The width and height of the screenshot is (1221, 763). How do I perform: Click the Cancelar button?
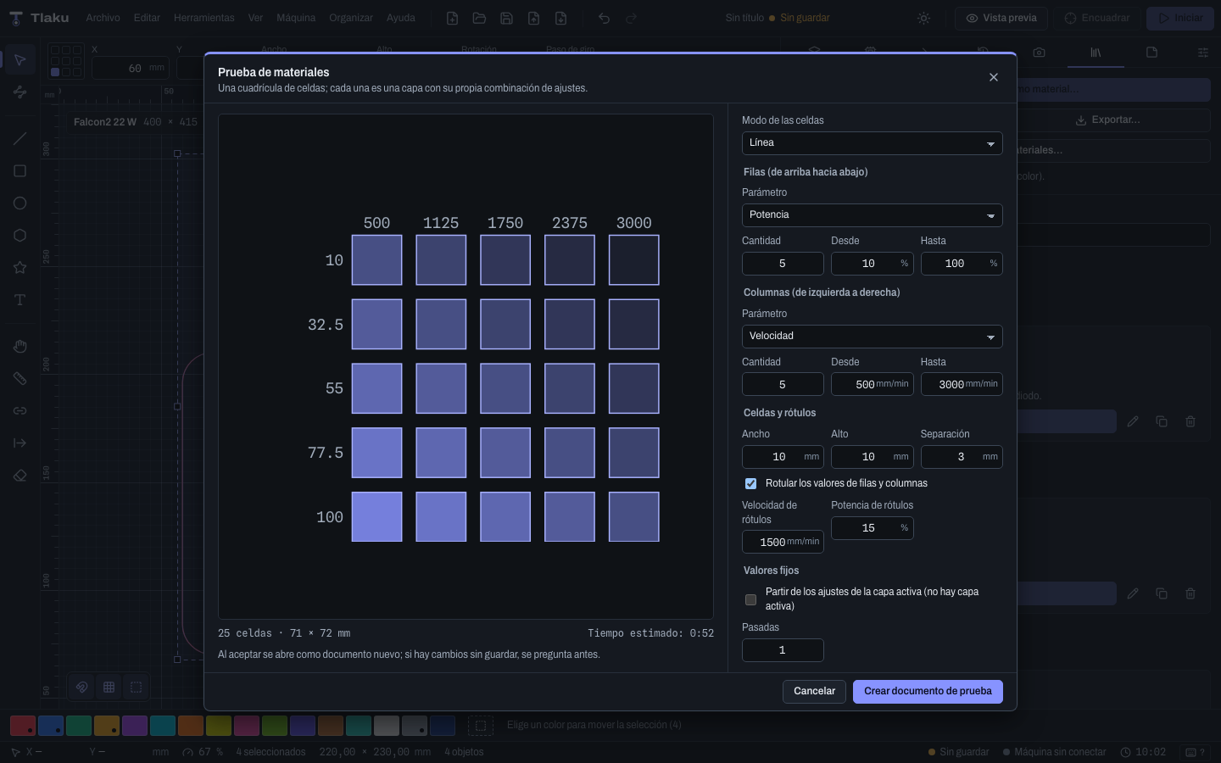pyautogui.click(x=814, y=692)
